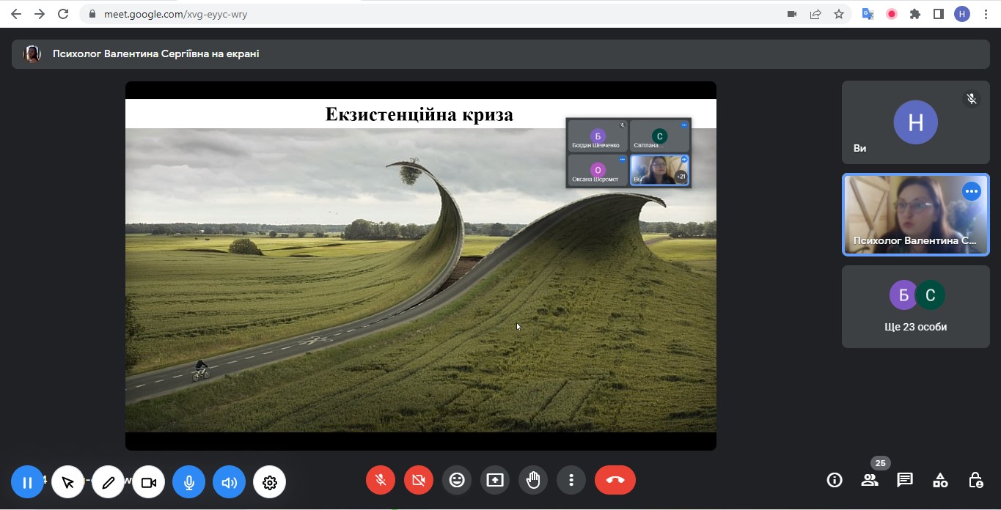Toggle the recorder system audio speaker
This screenshot has width=1001, height=510.
(230, 482)
